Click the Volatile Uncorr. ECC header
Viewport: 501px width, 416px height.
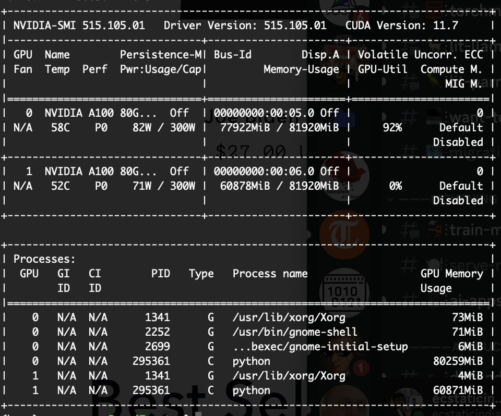[421, 55]
